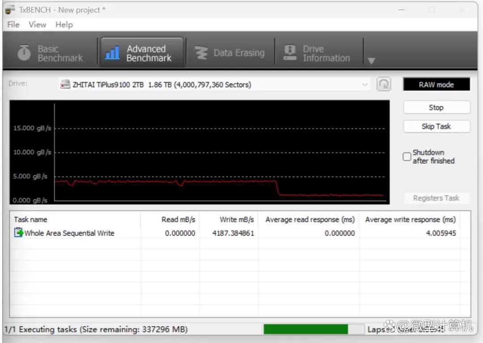Click the Average write response column header
The height and width of the screenshot is (343, 483).
coord(410,220)
